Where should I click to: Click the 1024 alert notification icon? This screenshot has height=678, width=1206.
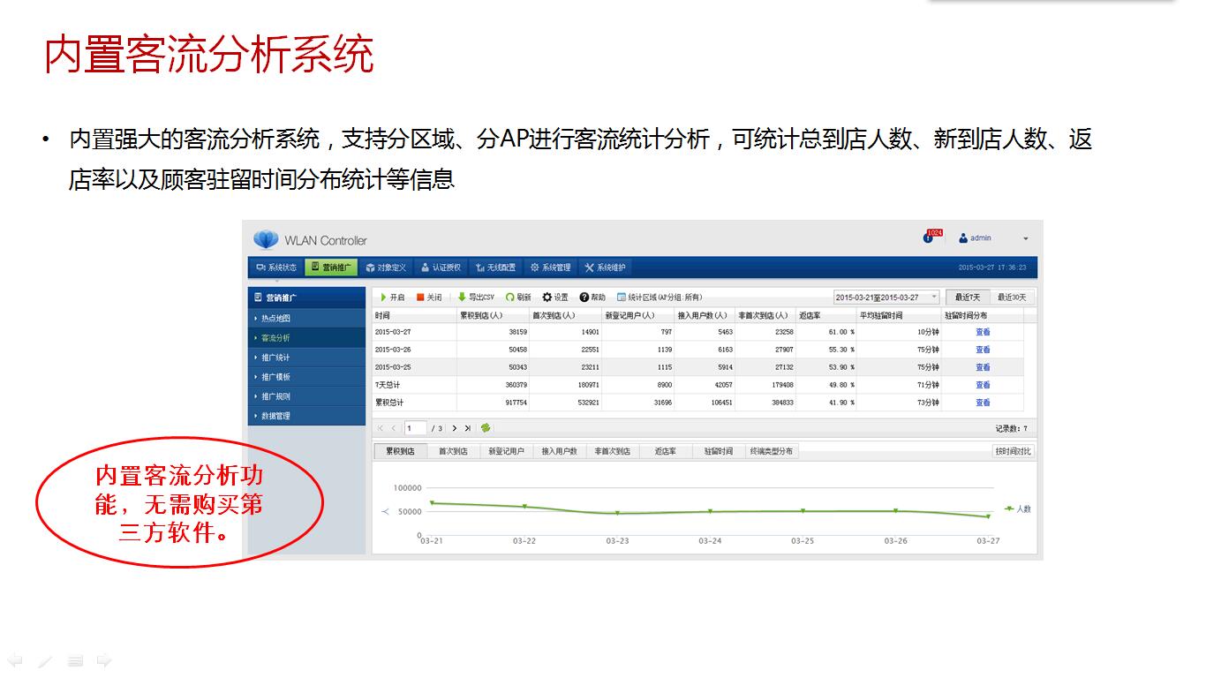tap(929, 237)
